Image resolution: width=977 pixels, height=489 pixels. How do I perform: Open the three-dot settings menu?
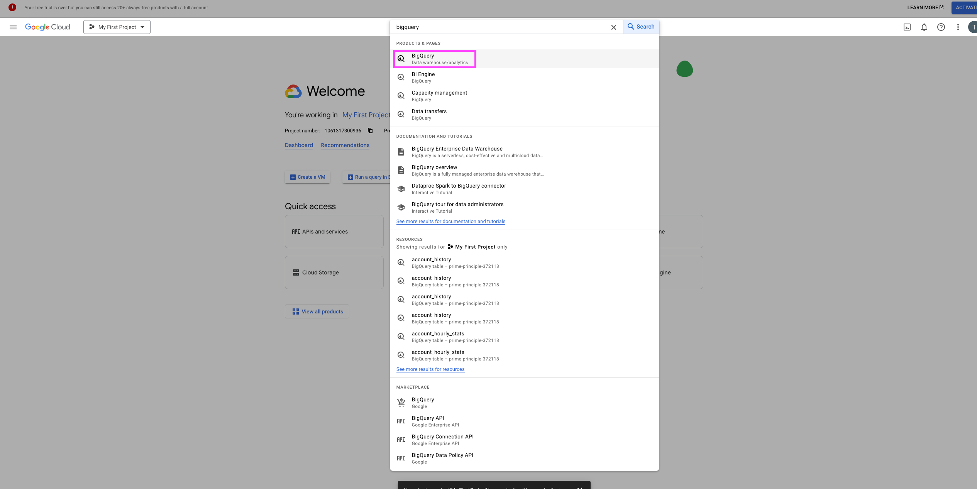click(x=958, y=27)
